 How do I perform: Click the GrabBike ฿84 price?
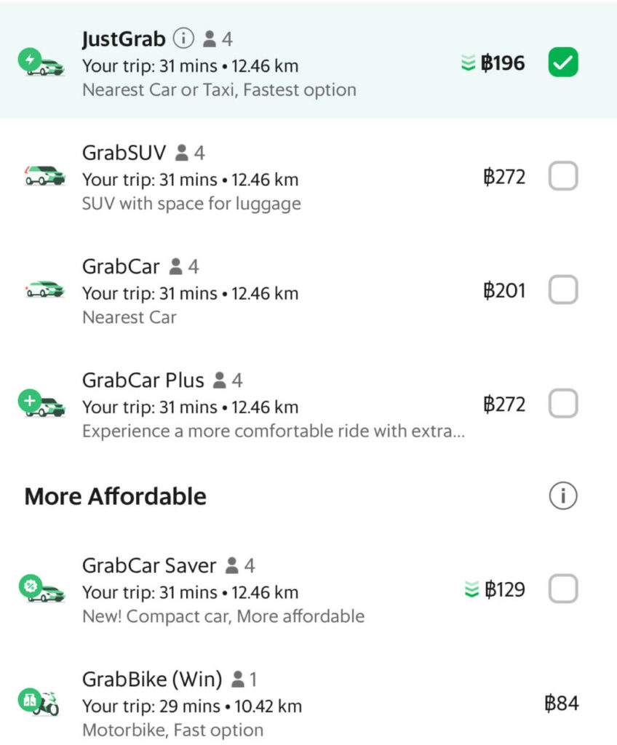pyautogui.click(x=562, y=704)
